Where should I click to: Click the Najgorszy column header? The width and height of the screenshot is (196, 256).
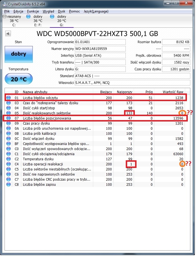point(123,92)
